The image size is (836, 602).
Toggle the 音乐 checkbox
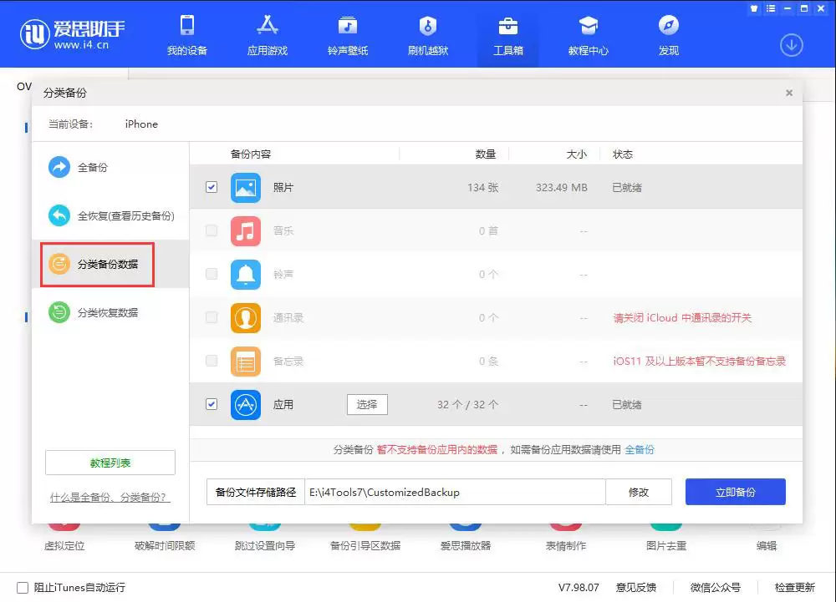point(212,230)
